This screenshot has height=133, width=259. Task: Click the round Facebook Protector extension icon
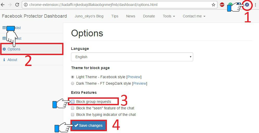247,5
